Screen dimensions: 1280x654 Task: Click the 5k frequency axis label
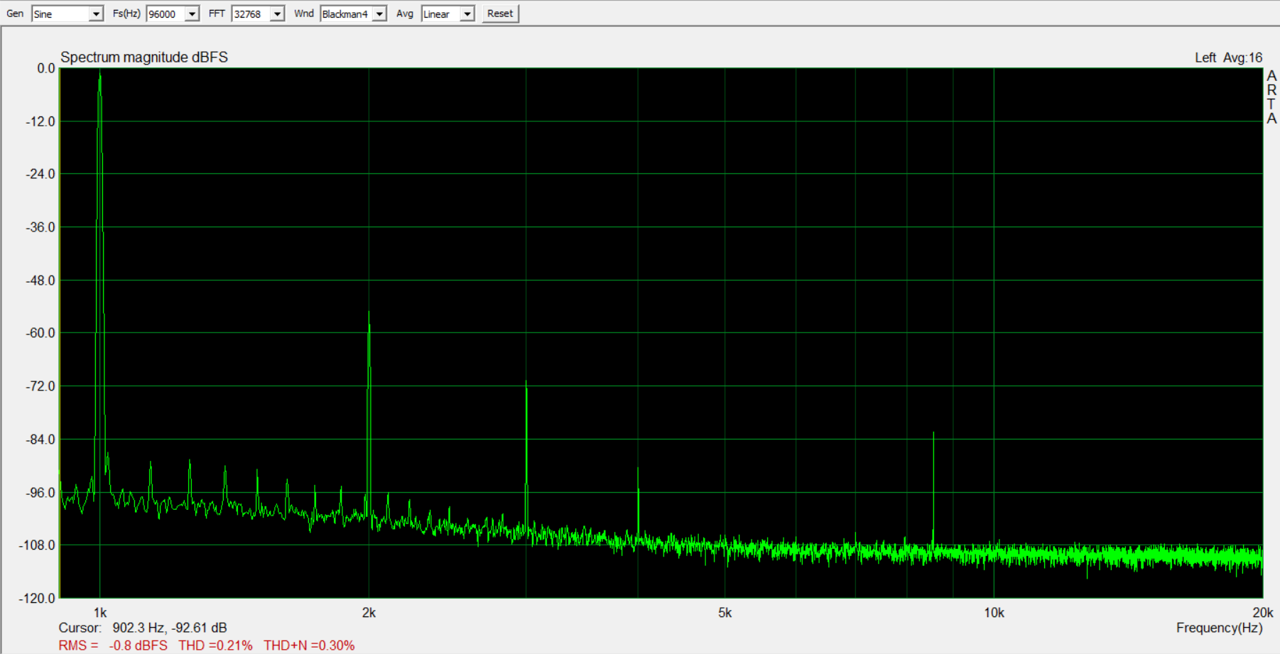tap(725, 613)
